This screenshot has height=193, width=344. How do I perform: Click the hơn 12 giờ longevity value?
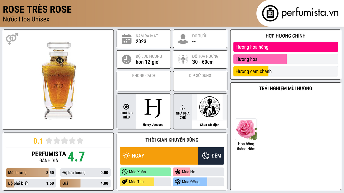147,62
